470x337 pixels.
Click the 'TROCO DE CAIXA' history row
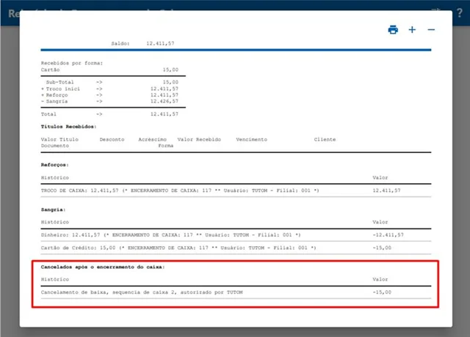(236, 190)
